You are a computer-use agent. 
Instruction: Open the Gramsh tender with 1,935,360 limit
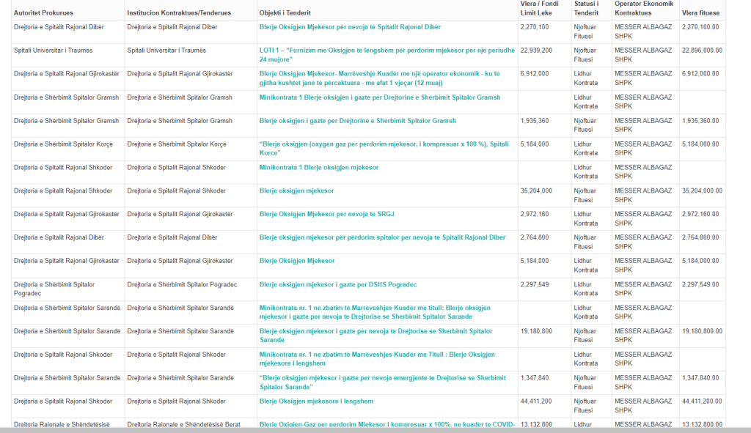click(x=358, y=121)
